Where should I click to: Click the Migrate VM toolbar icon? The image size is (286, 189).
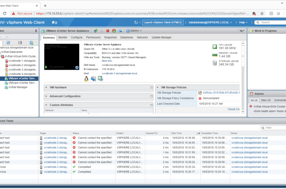[120, 31]
